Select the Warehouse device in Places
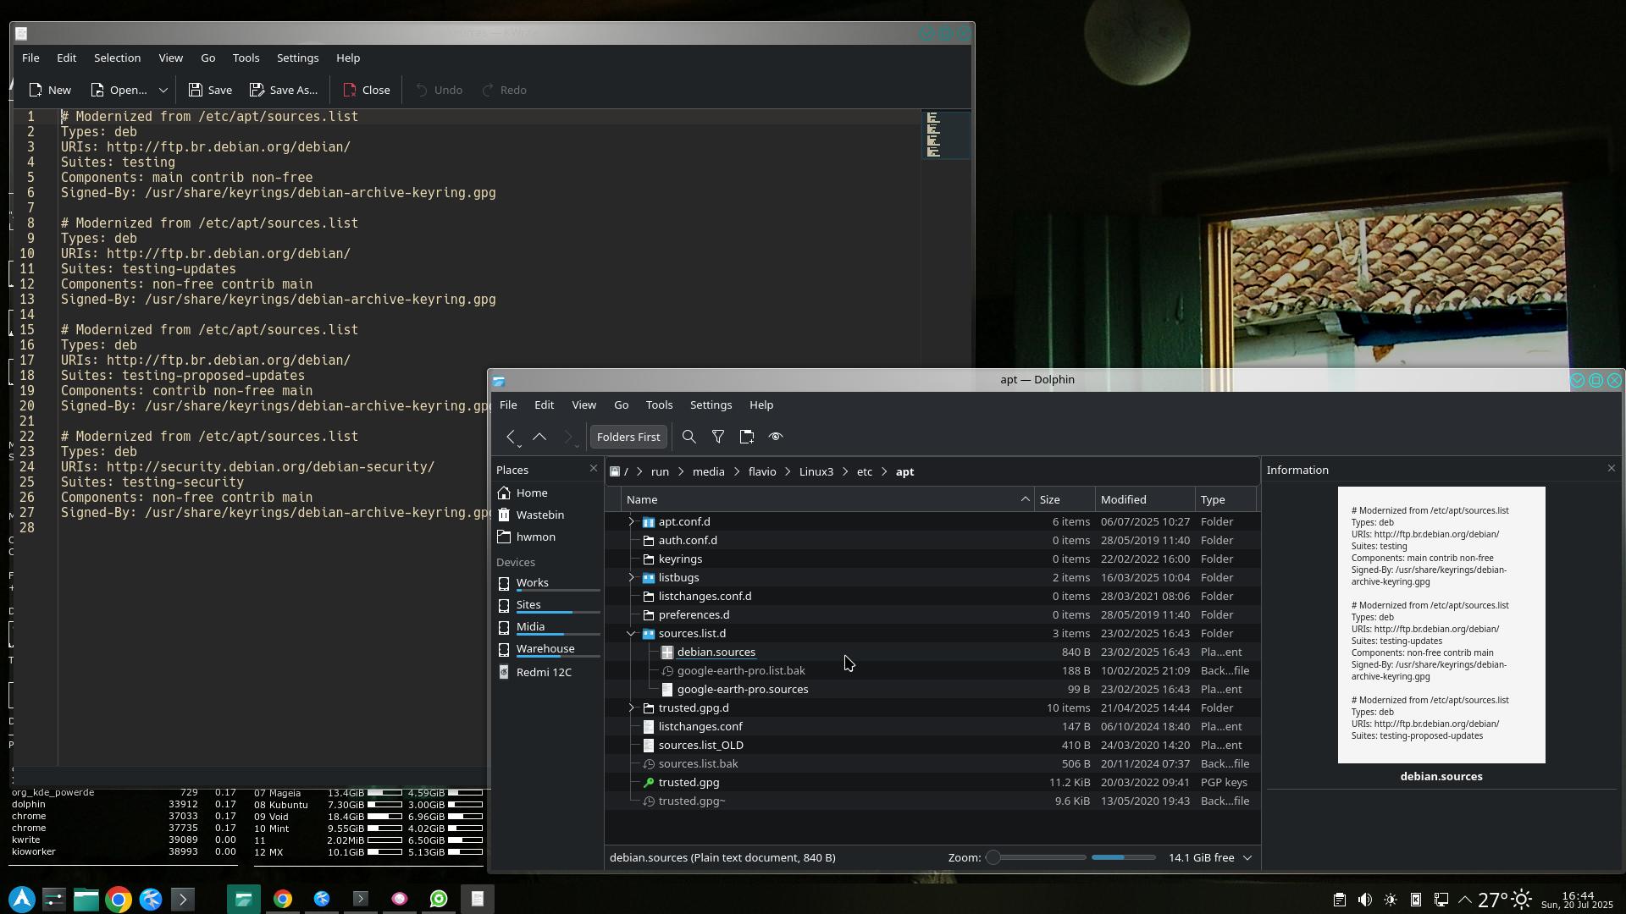 pyautogui.click(x=545, y=649)
